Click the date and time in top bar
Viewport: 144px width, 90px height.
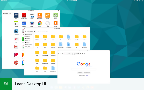point(72,1)
